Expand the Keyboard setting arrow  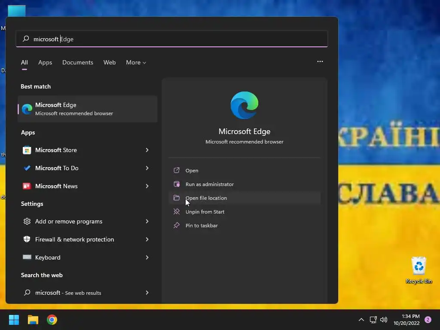pyautogui.click(x=147, y=257)
